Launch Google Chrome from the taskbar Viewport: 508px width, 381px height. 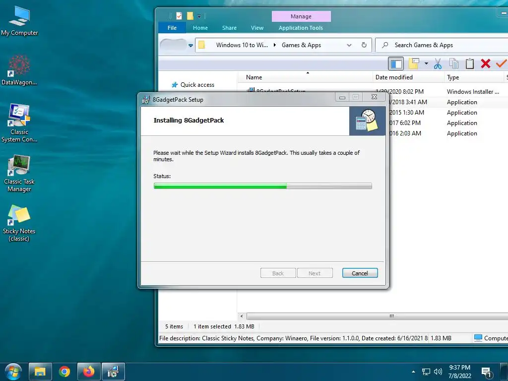point(64,371)
